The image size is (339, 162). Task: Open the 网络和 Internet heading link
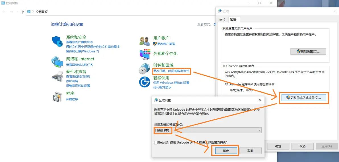[x=80, y=59]
